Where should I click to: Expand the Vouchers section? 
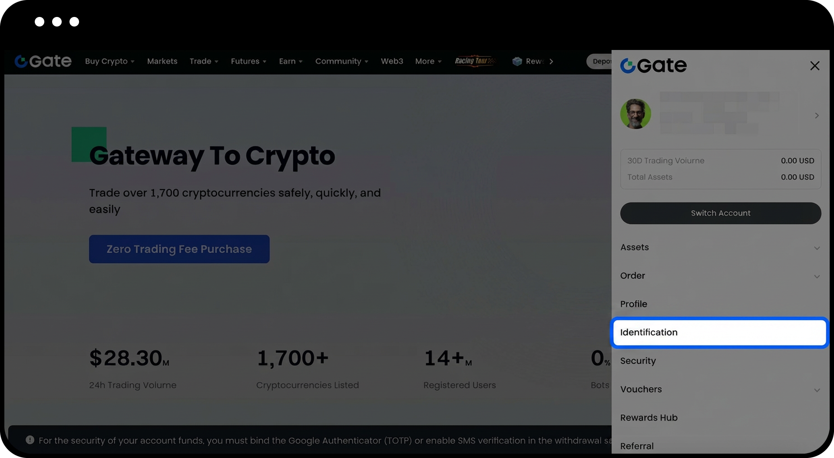(817, 390)
